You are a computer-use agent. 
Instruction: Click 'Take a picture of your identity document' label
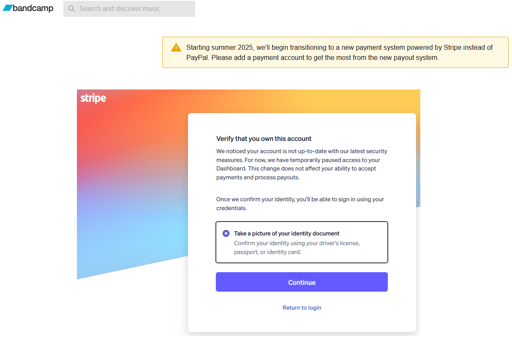pyautogui.click(x=287, y=233)
